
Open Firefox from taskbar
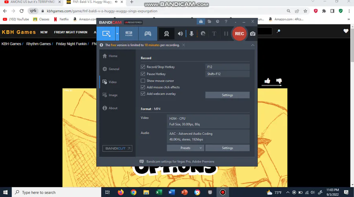pos(121,192)
